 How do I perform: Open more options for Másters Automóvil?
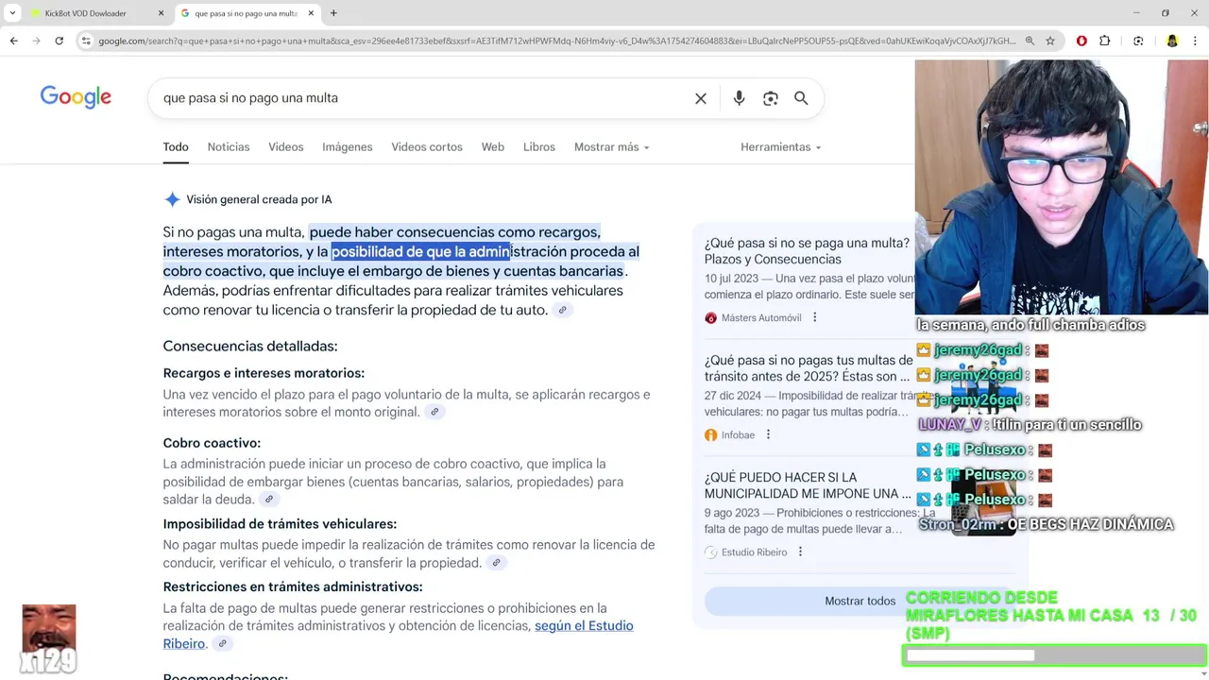pyautogui.click(x=815, y=317)
